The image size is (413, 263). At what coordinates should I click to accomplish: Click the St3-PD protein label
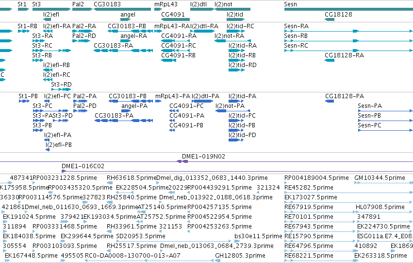63,116
